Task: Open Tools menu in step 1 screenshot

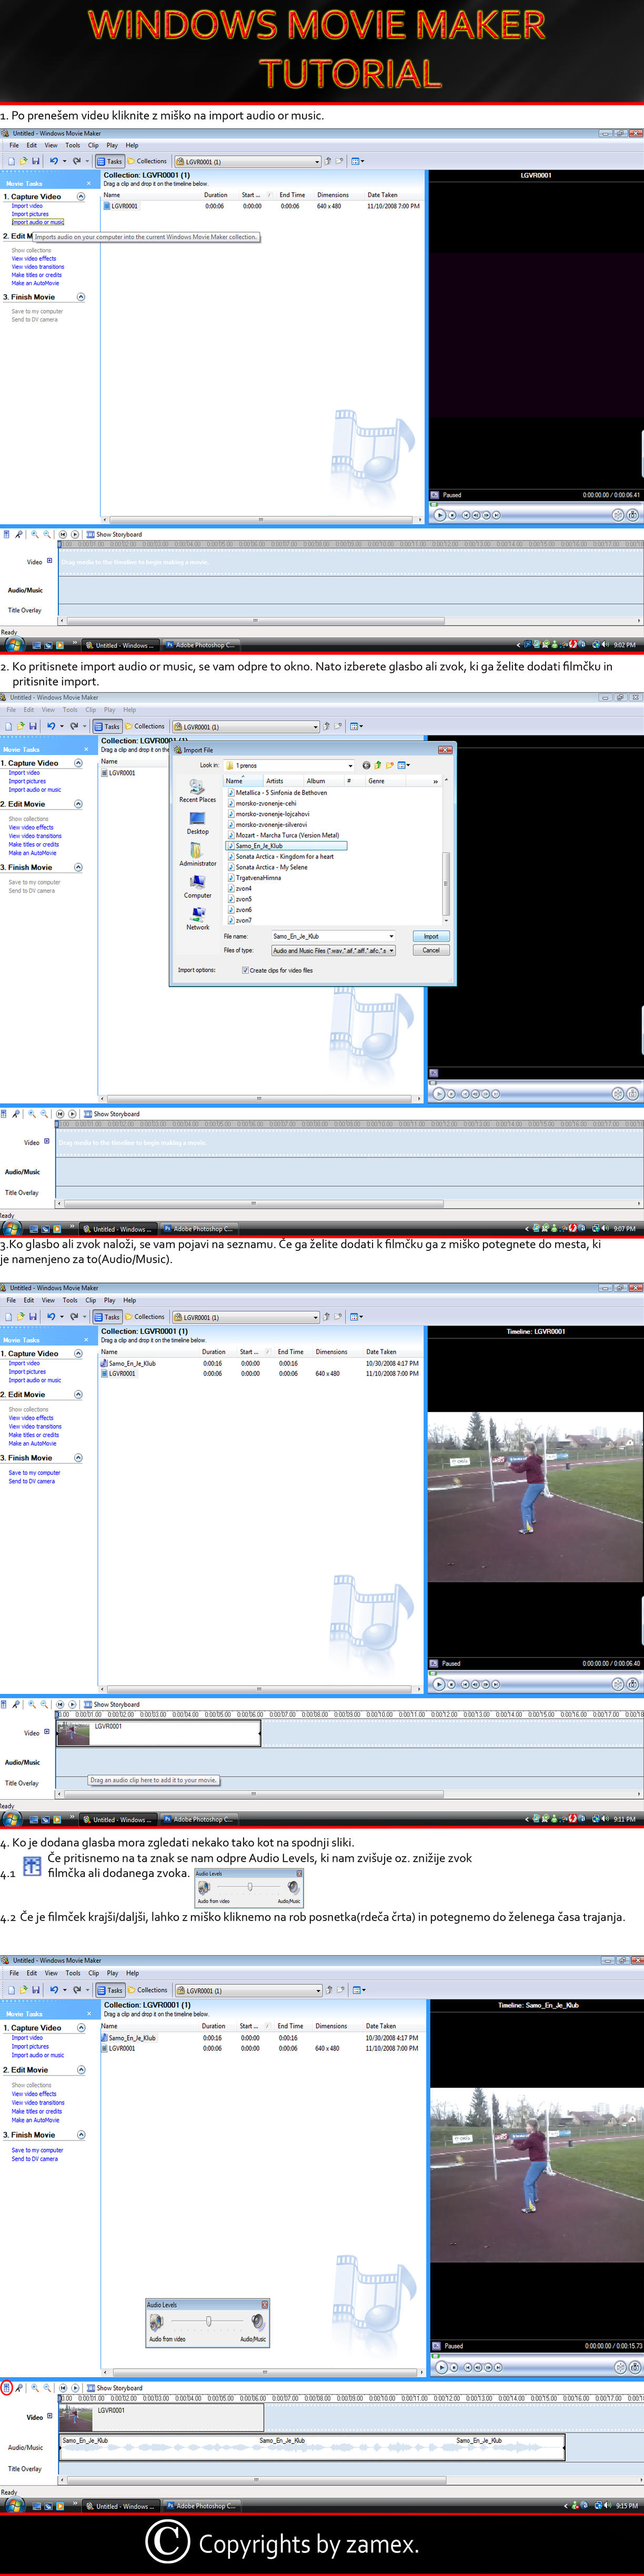Action: tap(73, 145)
